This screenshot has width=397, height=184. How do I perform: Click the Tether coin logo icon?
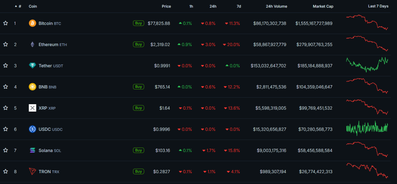(33, 66)
